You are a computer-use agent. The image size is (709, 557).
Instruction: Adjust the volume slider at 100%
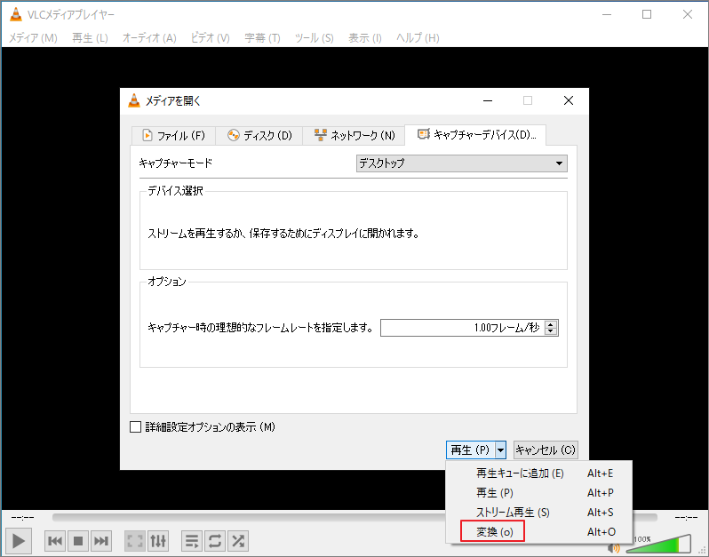pyautogui.click(x=658, y=544)
